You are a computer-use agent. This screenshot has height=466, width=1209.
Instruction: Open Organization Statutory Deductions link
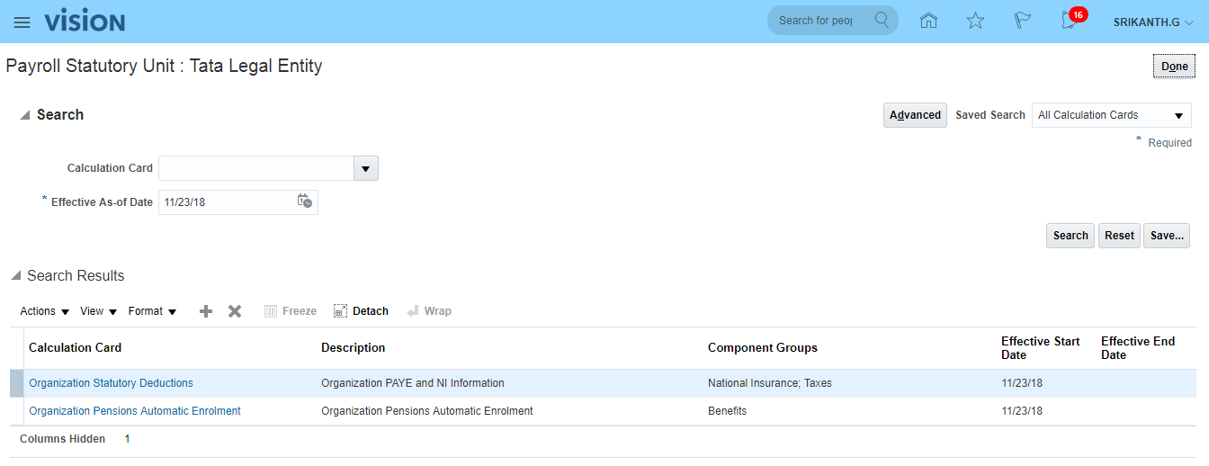pyautogui.click(x=111, y=383)
